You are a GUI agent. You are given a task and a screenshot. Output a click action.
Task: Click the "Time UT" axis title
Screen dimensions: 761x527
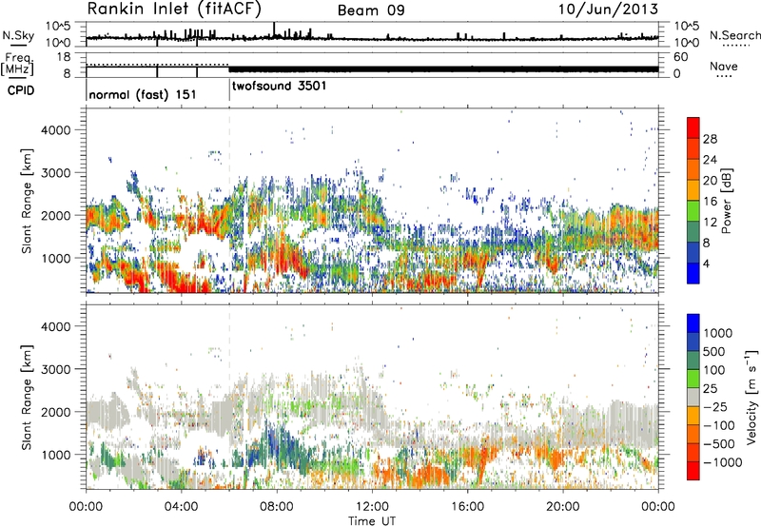[x=372, y=521]
